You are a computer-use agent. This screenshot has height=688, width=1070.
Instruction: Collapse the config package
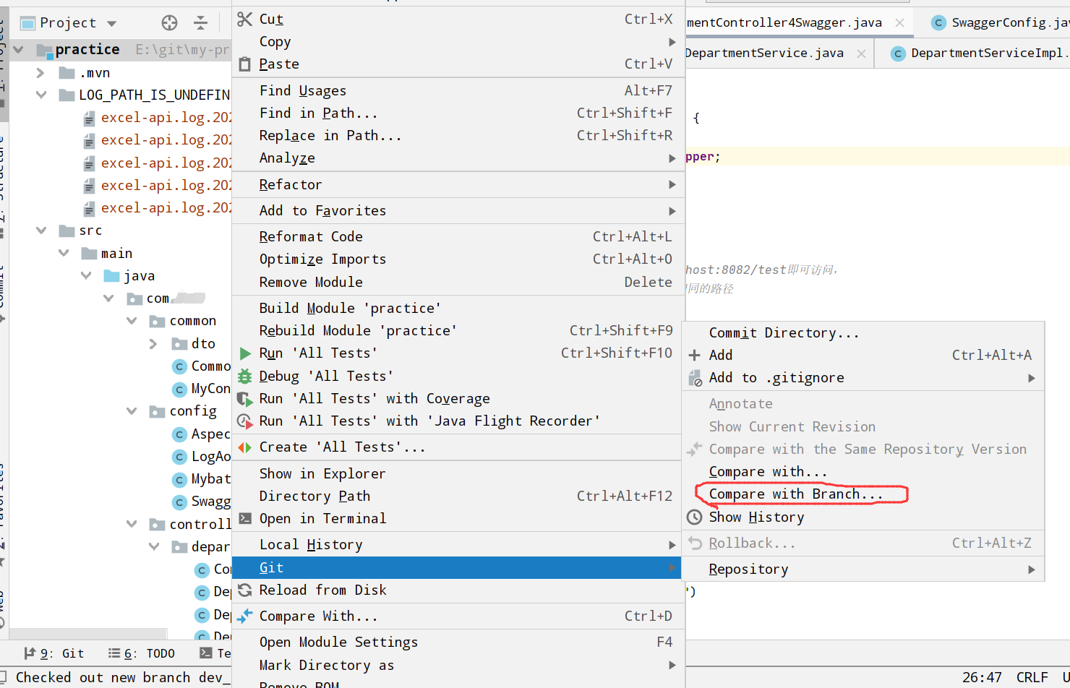pyautogui.click(x=132, y=411)
